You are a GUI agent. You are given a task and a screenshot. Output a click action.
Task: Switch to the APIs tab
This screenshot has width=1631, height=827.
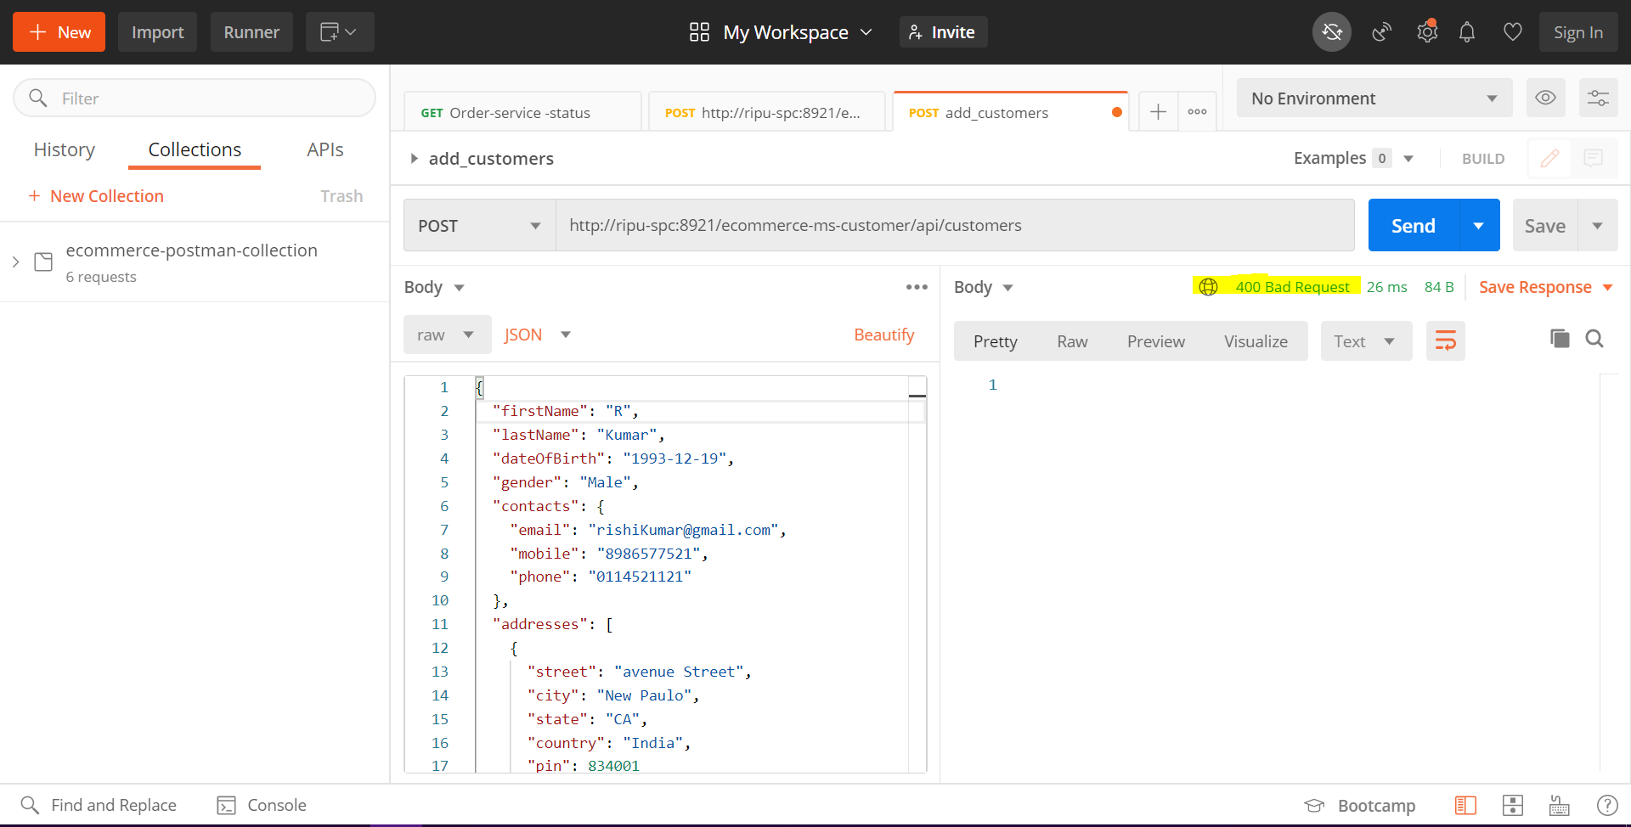325,149
